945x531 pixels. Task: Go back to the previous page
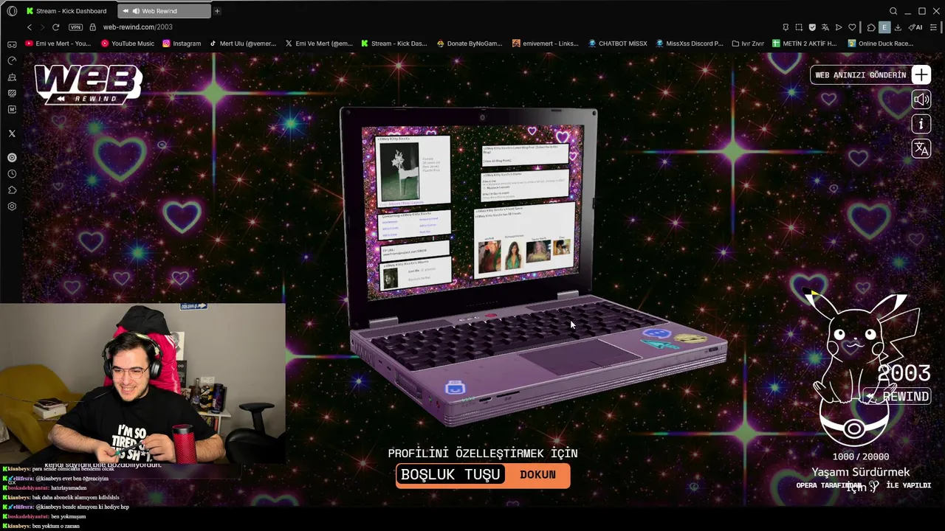pyautogui.click(x=30, y=27)
